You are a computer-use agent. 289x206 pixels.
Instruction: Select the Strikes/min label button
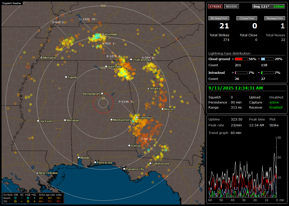click(x=219, y=18)
